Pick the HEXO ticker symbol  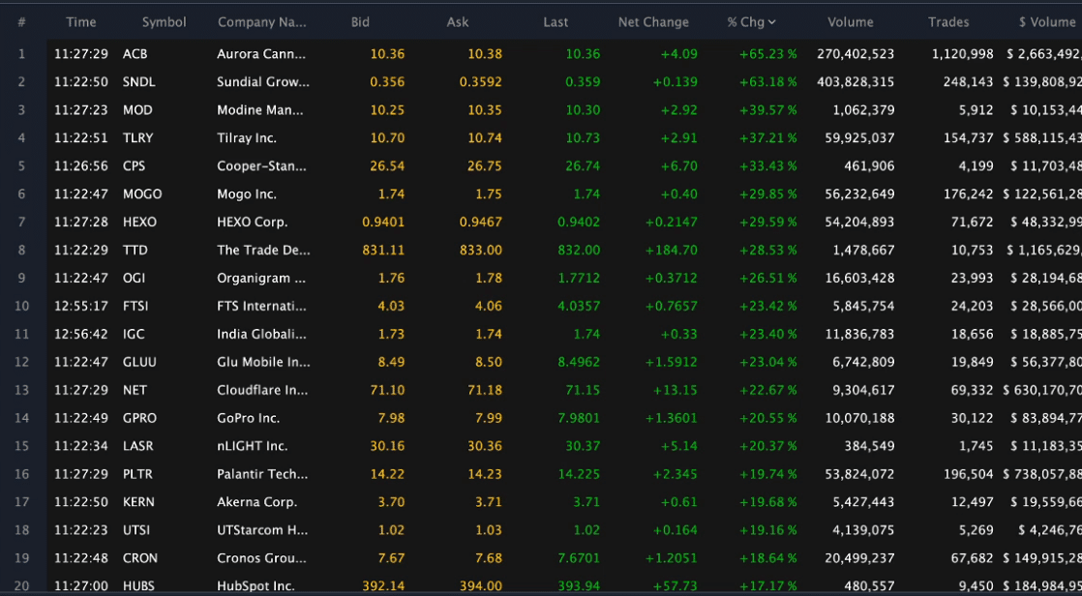139,223
